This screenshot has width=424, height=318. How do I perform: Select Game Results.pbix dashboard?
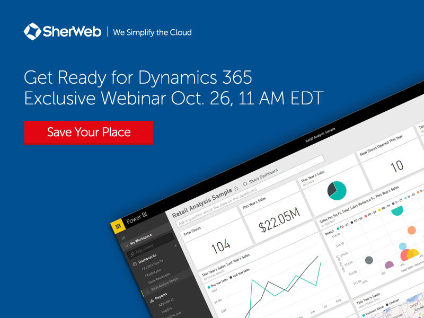point(160,277)
